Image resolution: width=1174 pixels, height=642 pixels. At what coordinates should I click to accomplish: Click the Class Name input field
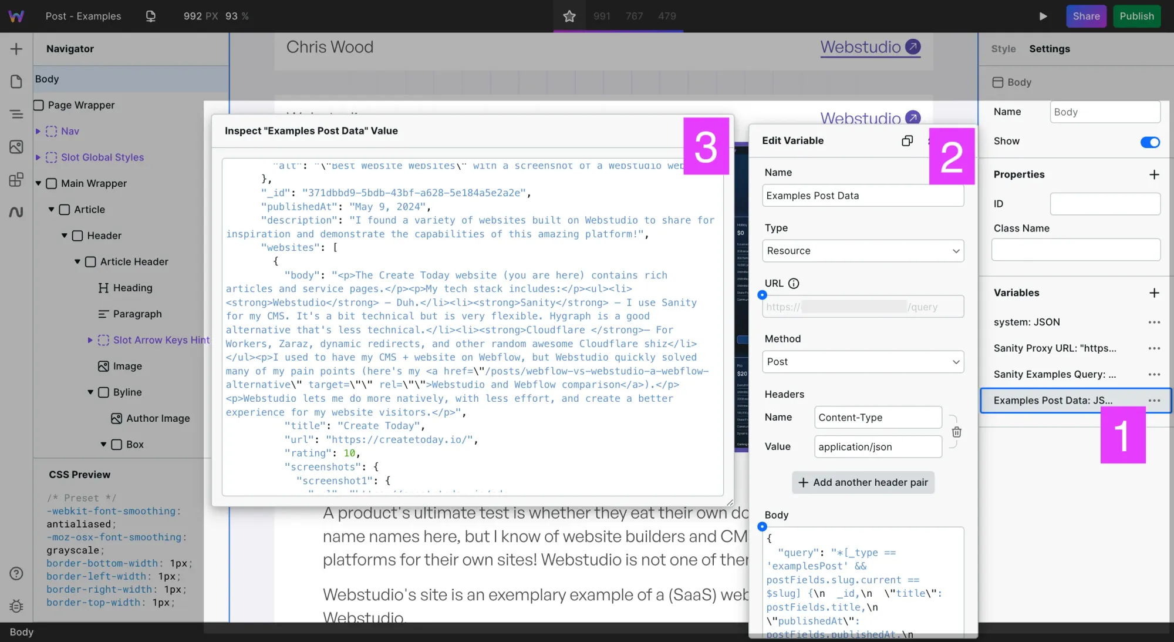pos(1075,250)
